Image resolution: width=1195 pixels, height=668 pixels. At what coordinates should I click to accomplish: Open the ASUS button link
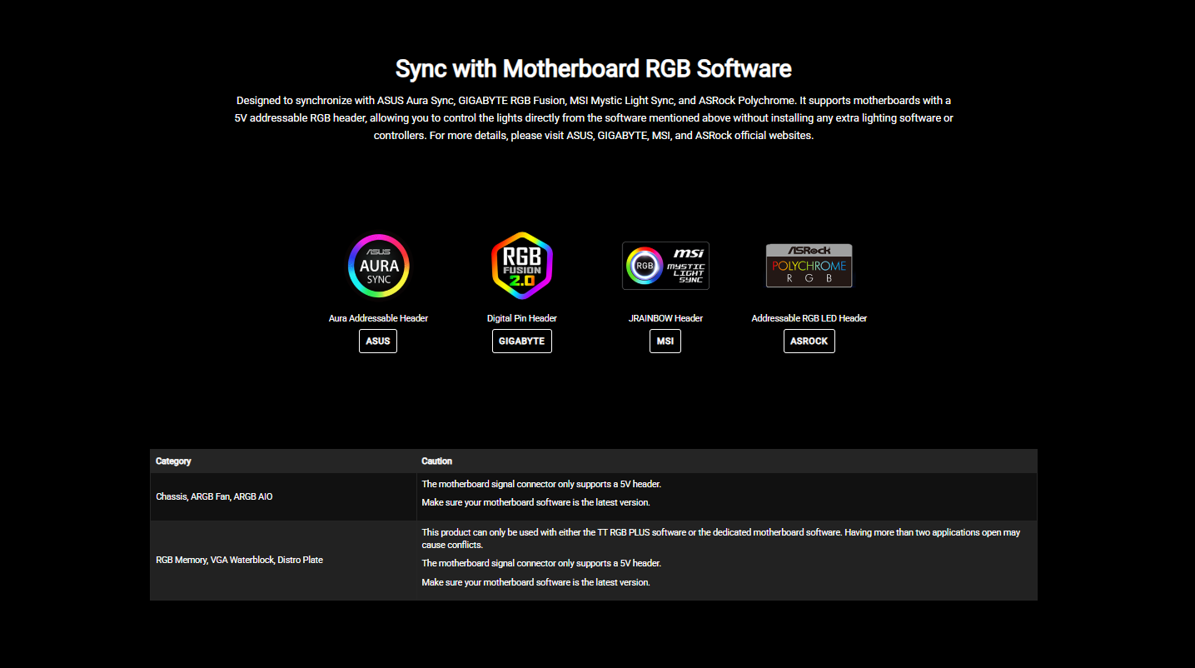378,341
